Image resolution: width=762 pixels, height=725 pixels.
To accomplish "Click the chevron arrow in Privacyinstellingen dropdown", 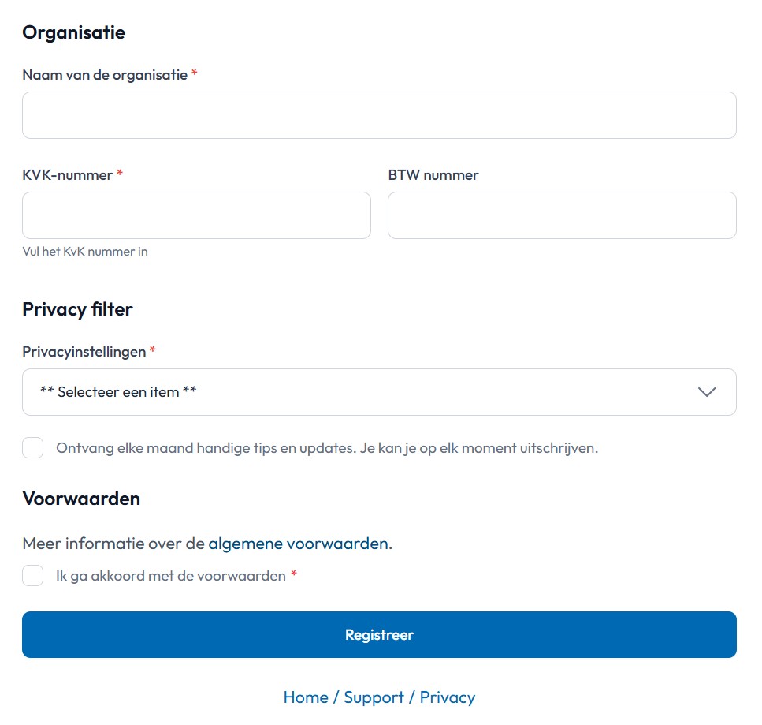I will [707, 392].
